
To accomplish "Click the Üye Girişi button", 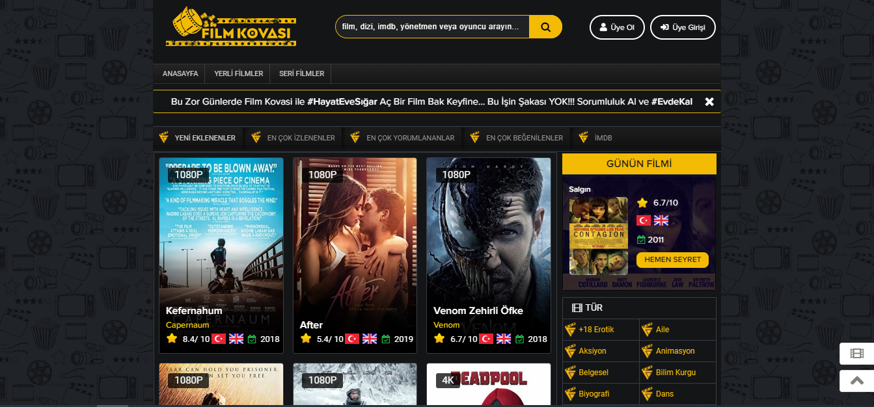I will pyautogui.click(x=683, y=27).
